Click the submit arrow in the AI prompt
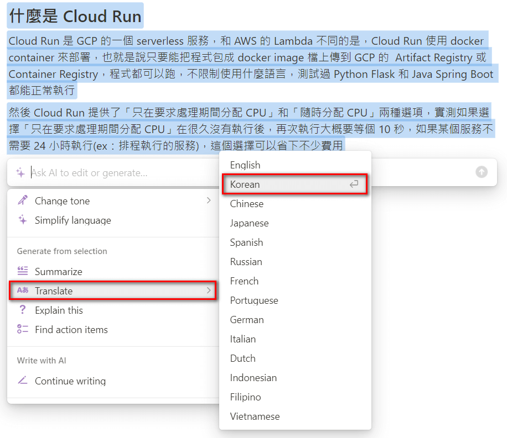This screenshot has height=438, width=507. tap(481, 173)
